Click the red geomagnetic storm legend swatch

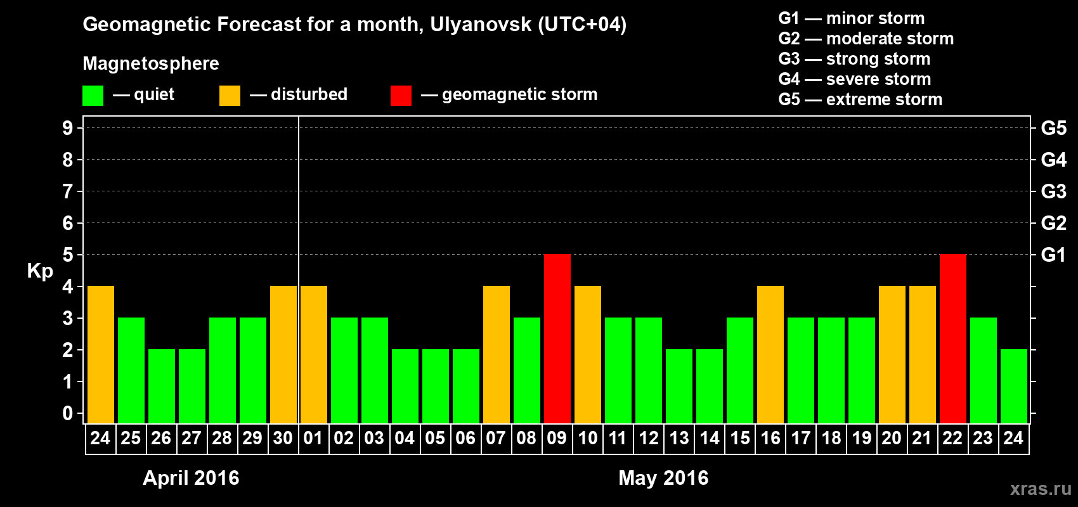pos(401,96)
